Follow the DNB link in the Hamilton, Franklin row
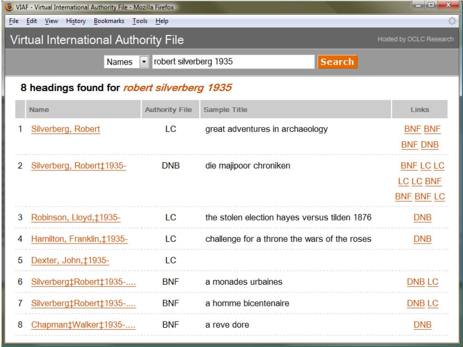 pyautogui.click(x=423, y=239)
